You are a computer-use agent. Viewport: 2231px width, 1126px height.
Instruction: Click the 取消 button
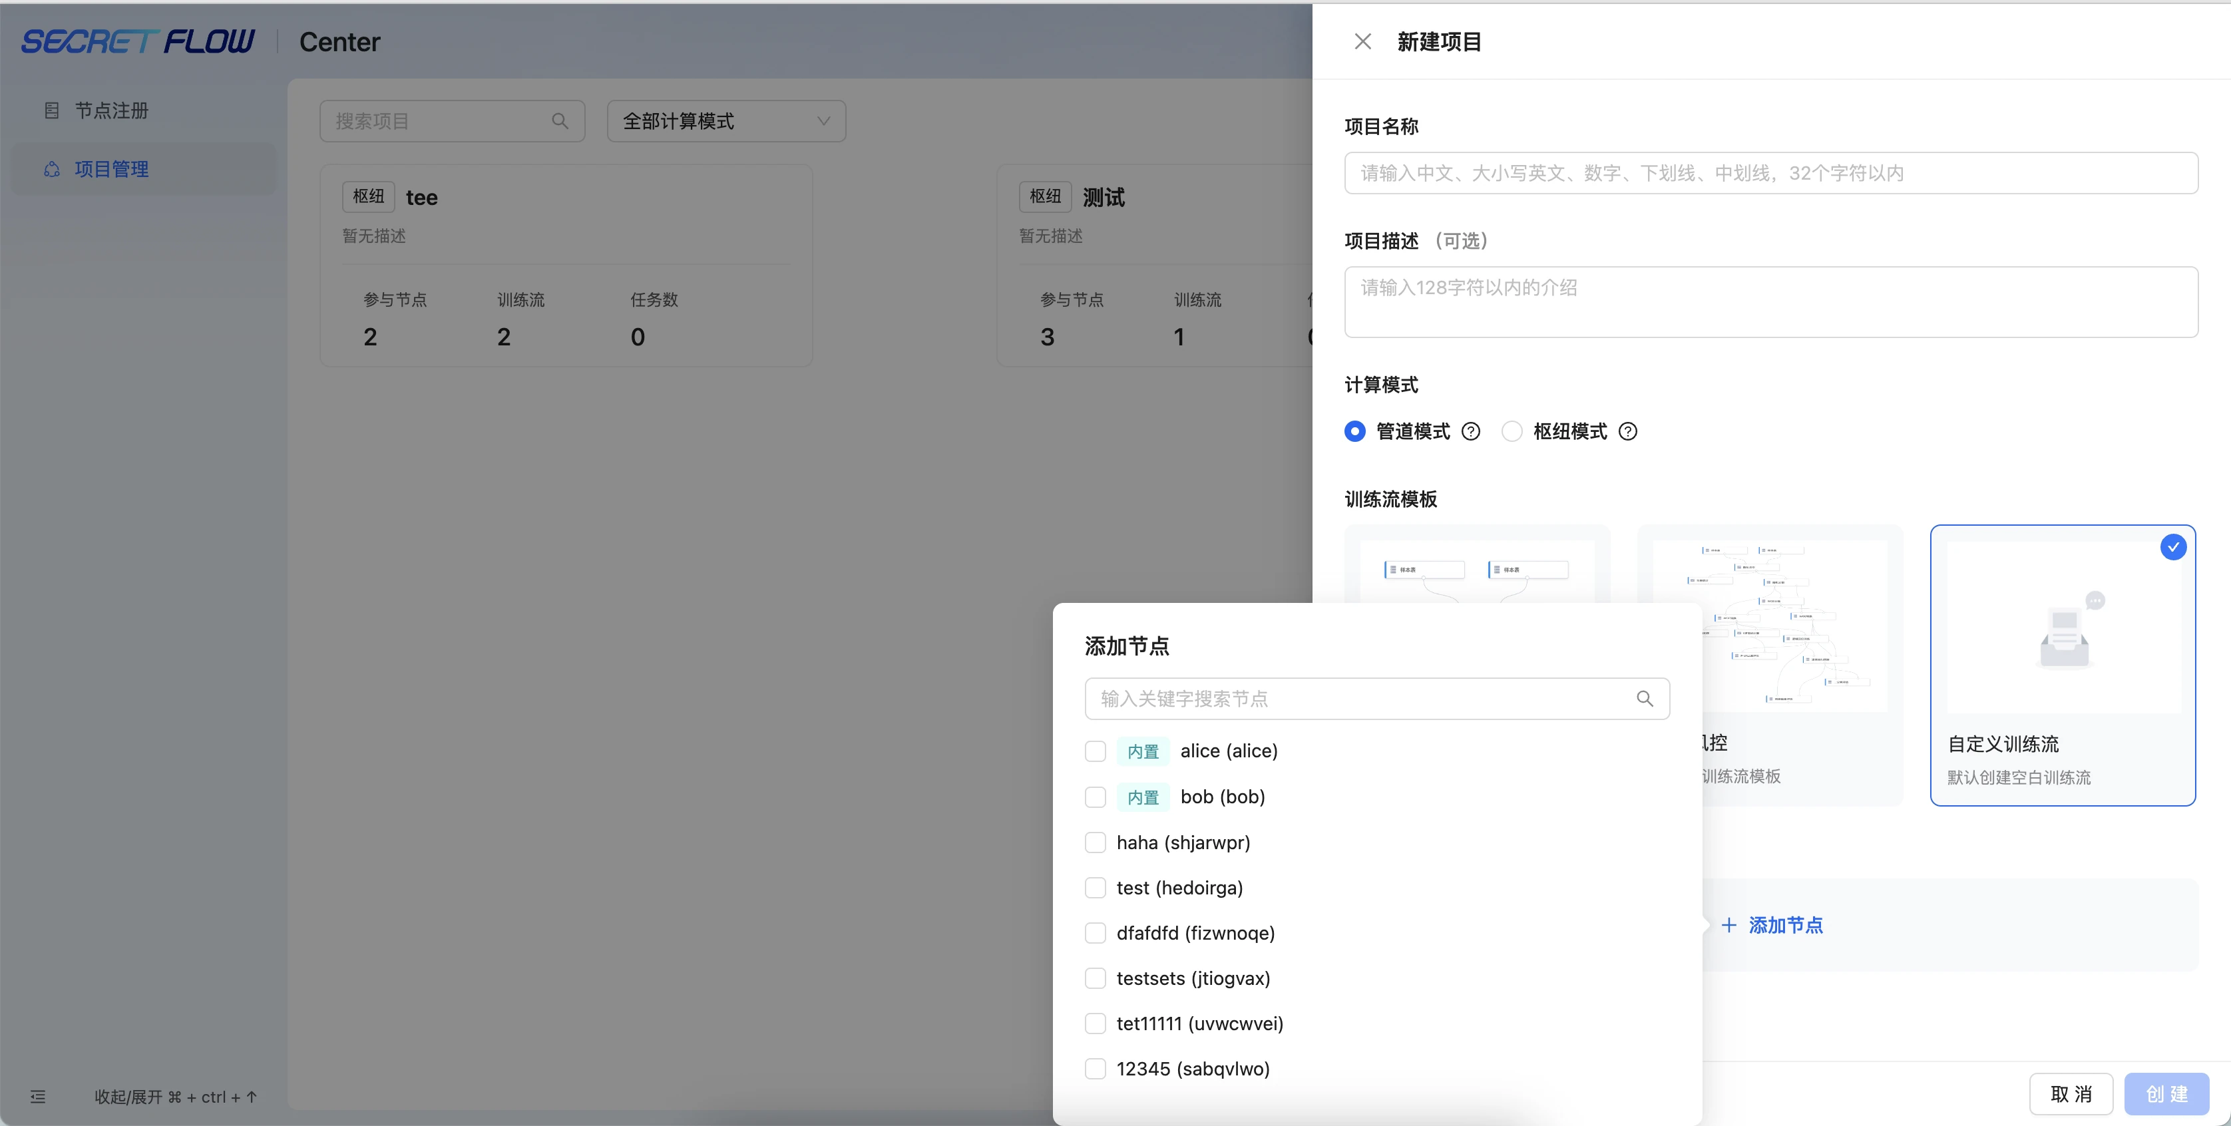(x=2071, y=1094)
